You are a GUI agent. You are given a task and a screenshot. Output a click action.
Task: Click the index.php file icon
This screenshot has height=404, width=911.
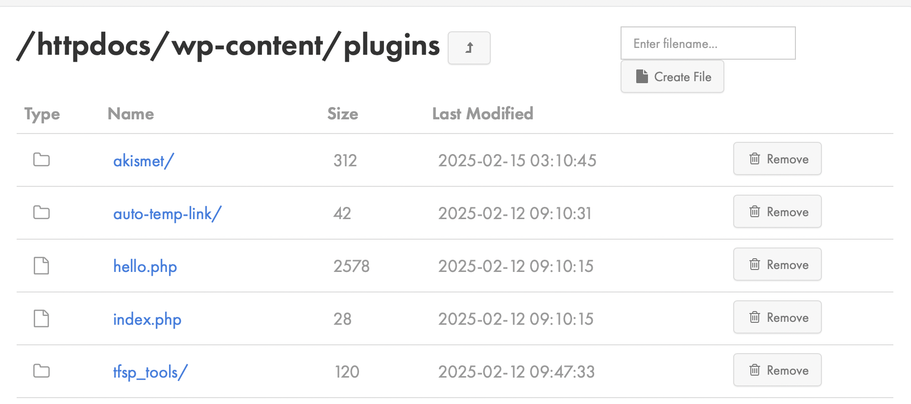click(x=42, y=318)
